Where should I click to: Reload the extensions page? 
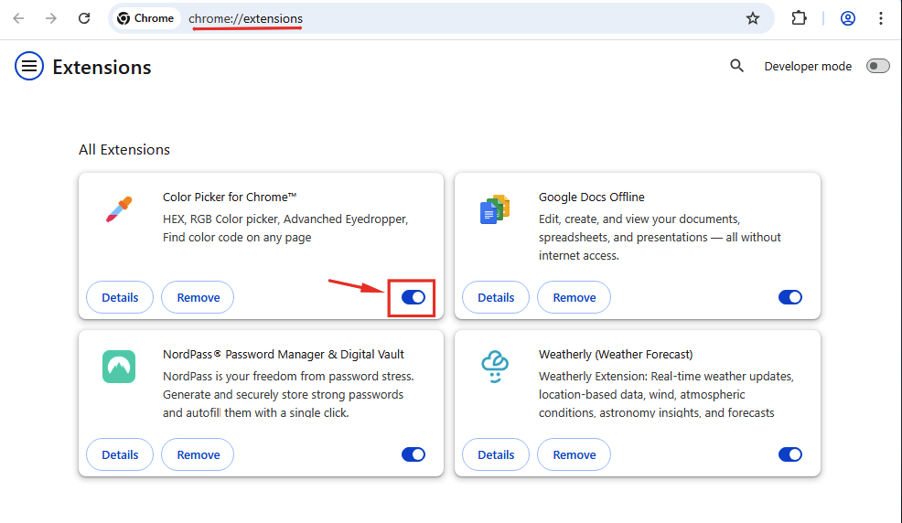[x=84, y=18]
